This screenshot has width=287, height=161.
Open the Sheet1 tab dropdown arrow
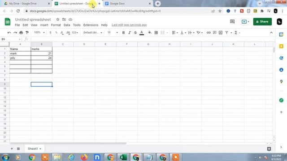pos(40,149)
